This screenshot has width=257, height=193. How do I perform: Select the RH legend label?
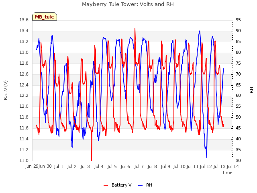149,185
